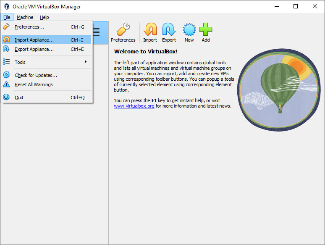Click the power icon beside Quit
This screenshot has height=245, width=325.
tap(6, 97)
